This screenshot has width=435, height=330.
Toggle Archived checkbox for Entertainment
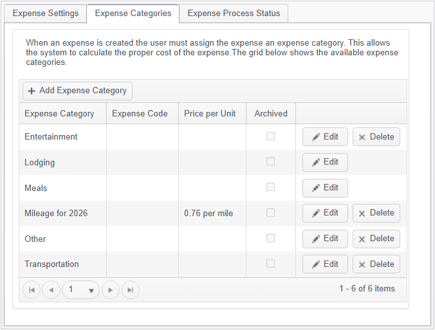point(270,136)
